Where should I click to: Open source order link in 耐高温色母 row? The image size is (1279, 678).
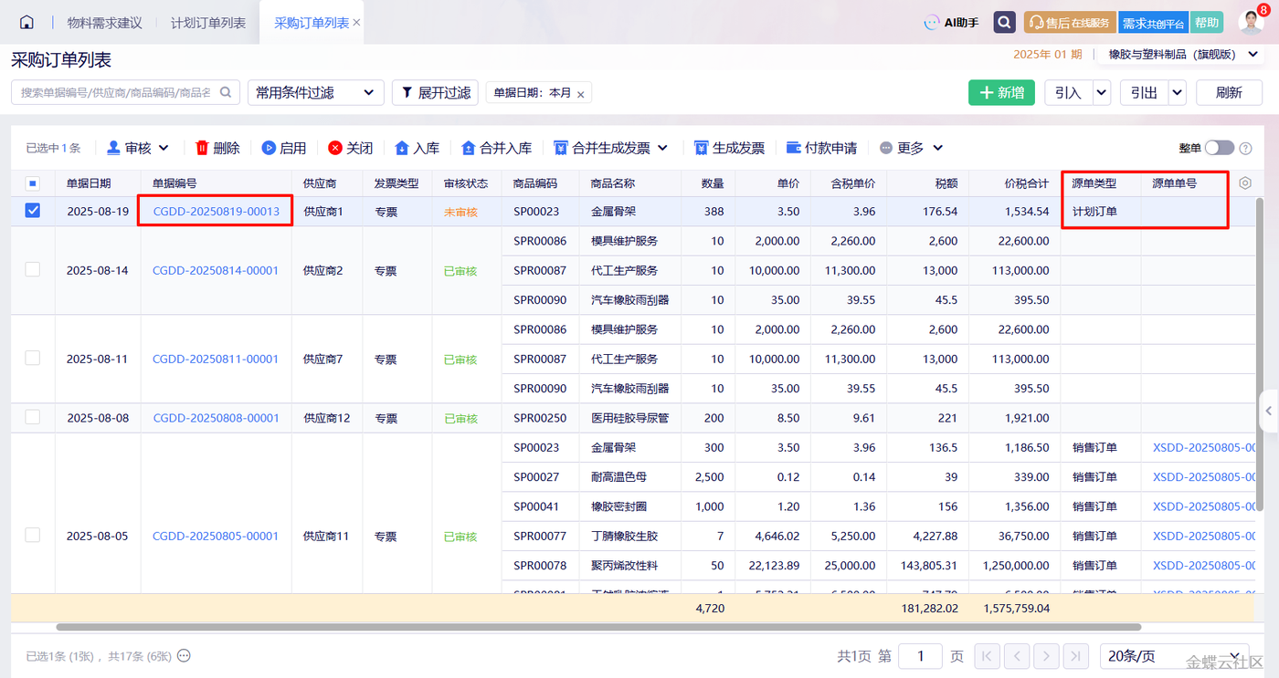1204,476
